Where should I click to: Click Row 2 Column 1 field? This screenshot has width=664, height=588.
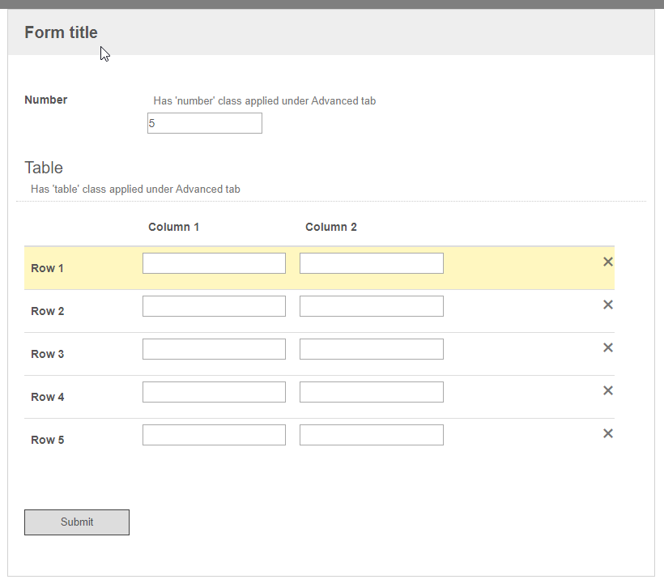point(214,306)
